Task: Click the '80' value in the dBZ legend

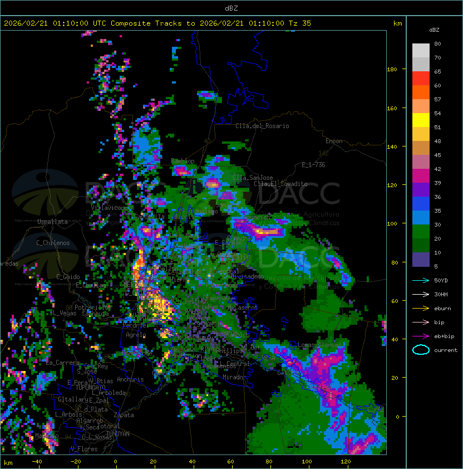Action: [437, 43]
